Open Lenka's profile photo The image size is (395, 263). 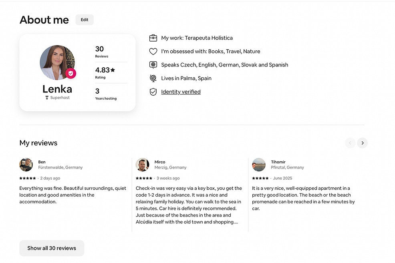(x=57, y=62)
